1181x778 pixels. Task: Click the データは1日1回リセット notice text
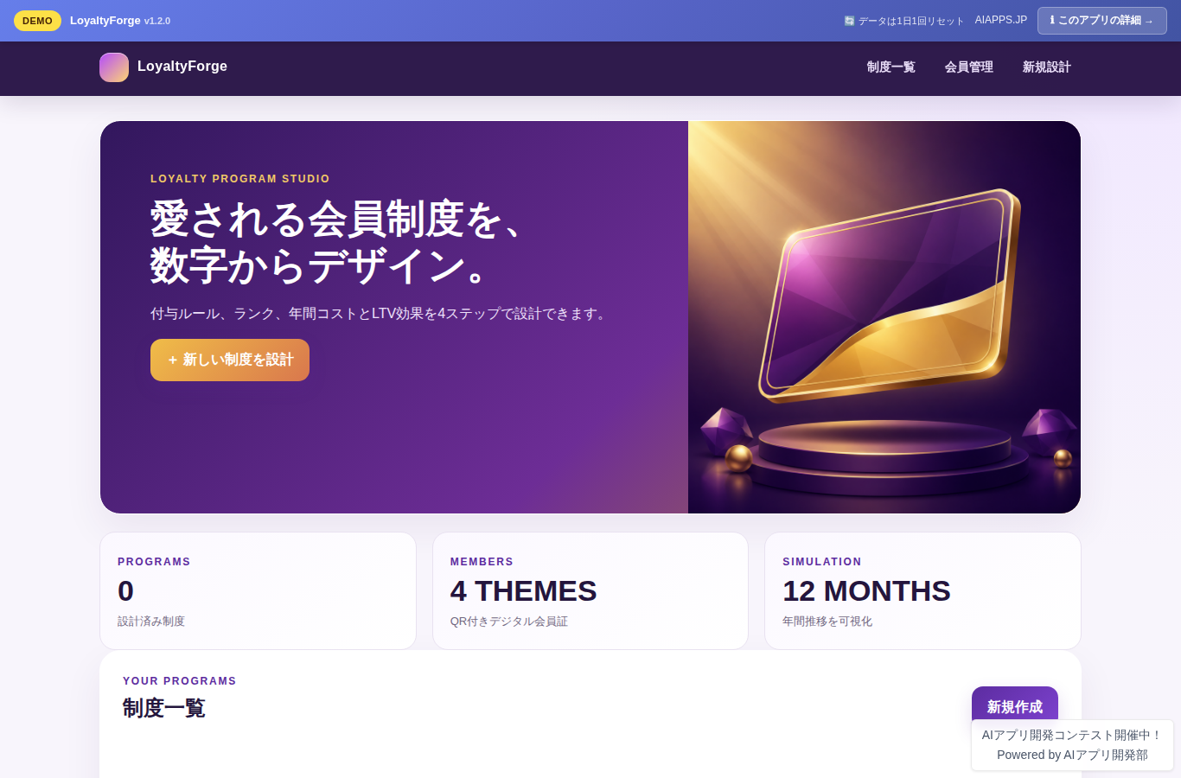[x=903, y=21]
